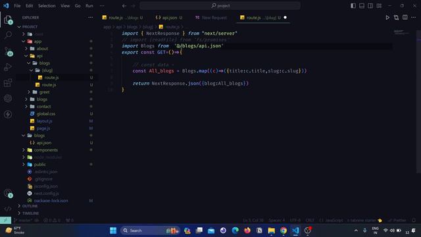Go back with the left arrow in the title bar
The width and height of the screenshot is (421, 237).
pos(124,6)
